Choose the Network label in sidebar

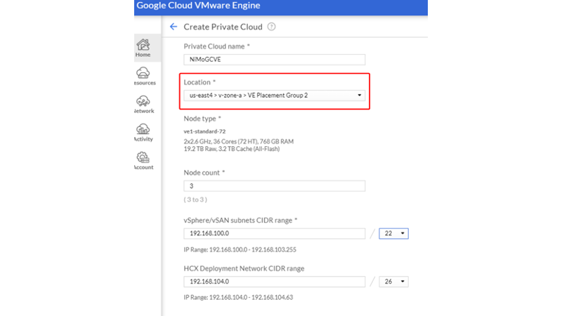click(x=144, y=111)
